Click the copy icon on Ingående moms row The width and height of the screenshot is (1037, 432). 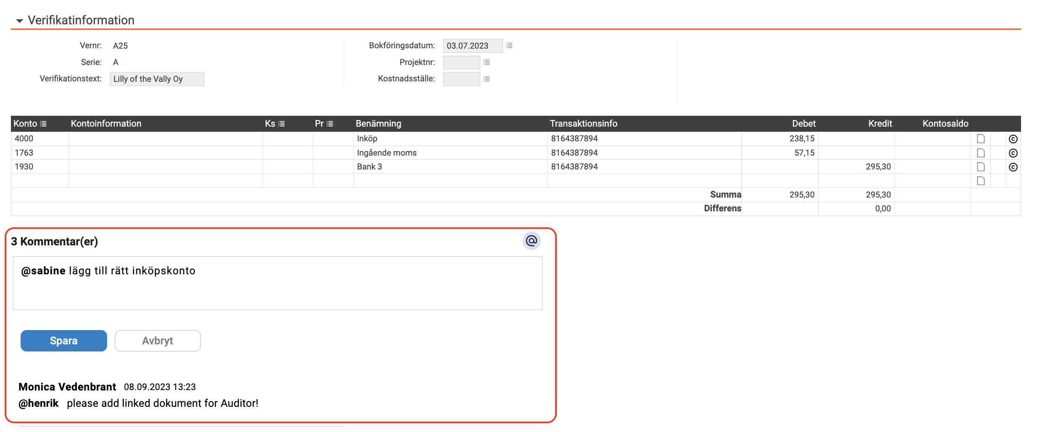pos(1013,153)
